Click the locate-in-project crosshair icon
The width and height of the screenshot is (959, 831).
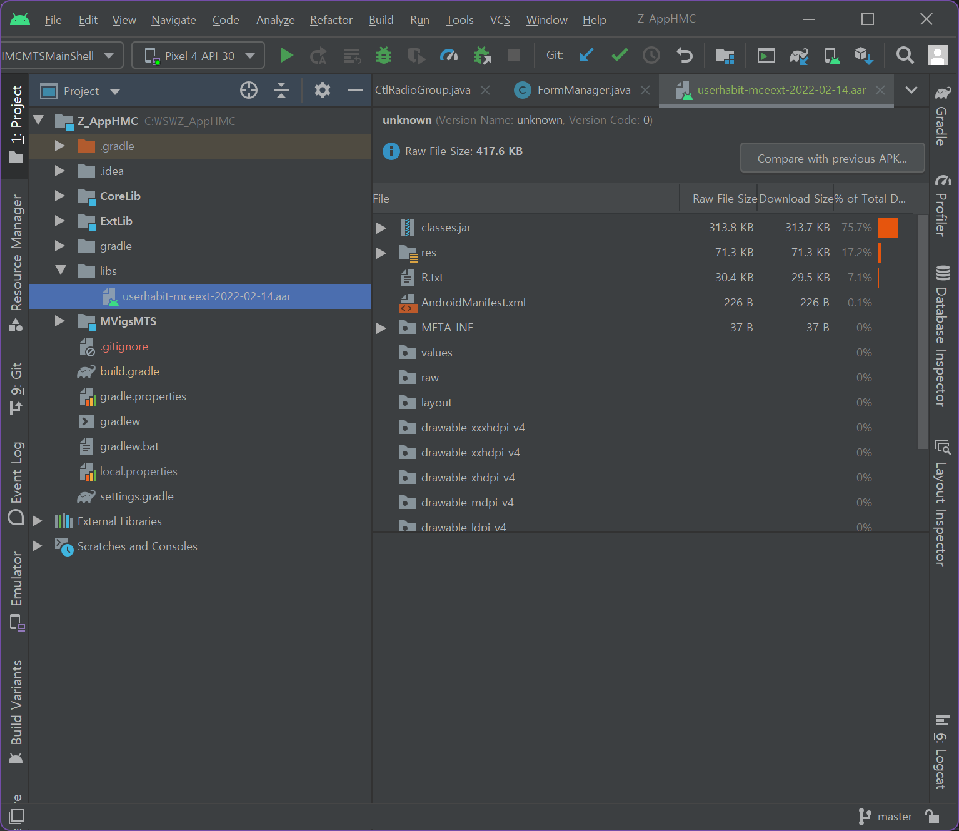click(x=249, y=91)
